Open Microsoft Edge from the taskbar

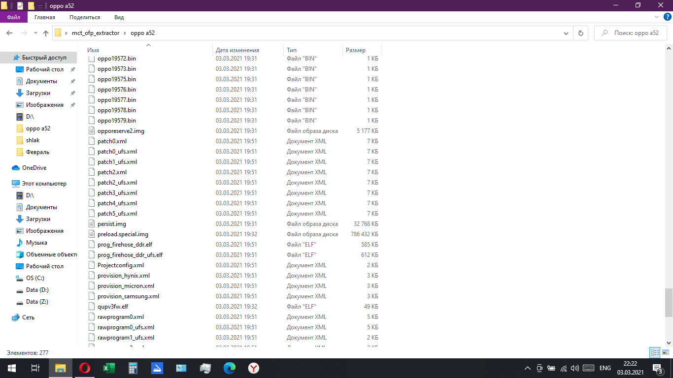[x=229, y=368]
